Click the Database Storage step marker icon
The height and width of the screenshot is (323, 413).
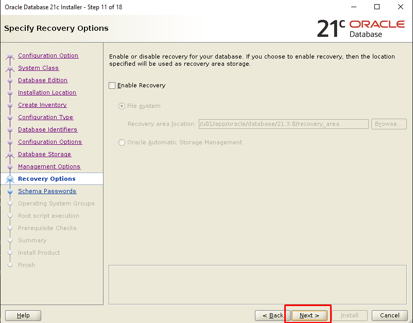pyautogui.click(x=10, y=155)
